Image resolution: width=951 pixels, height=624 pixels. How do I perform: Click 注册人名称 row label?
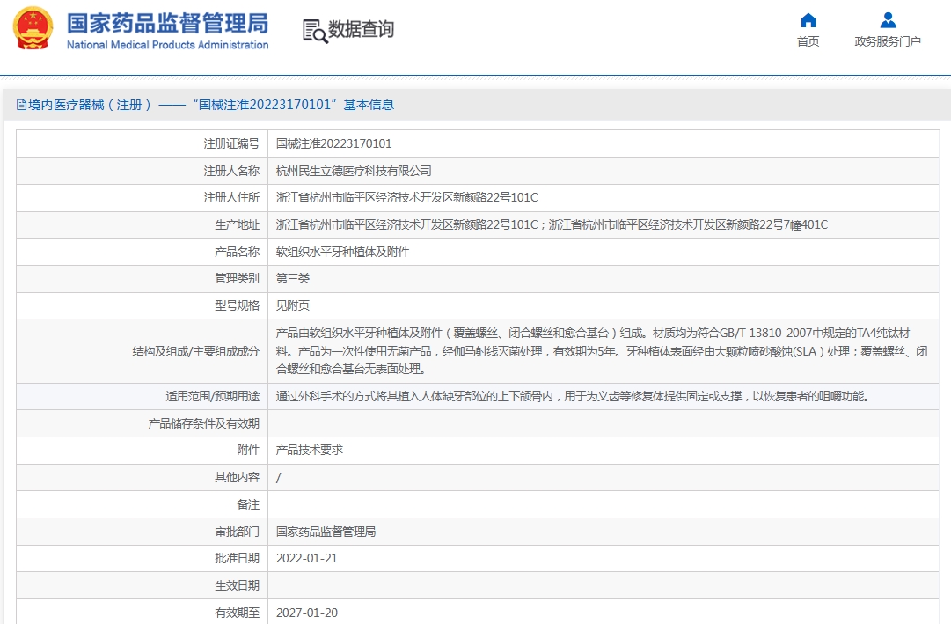231,171
